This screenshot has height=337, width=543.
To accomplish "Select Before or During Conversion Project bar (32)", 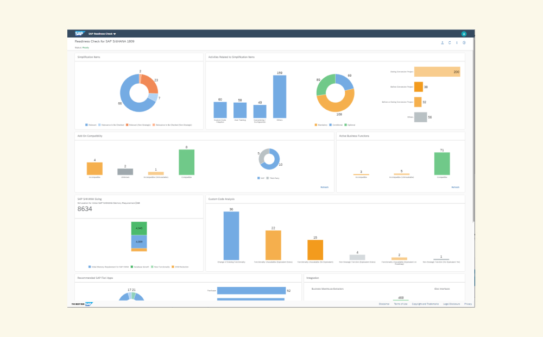I will (418, 102).
